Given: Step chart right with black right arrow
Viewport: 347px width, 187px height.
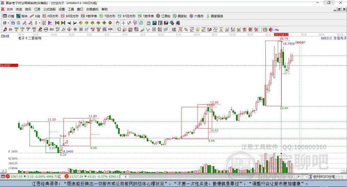Looking at the screenshot, I should click(x=75, y=23).
